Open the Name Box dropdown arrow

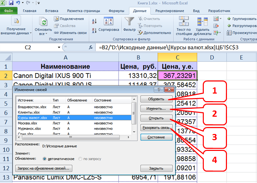click(x=59, y=48)
